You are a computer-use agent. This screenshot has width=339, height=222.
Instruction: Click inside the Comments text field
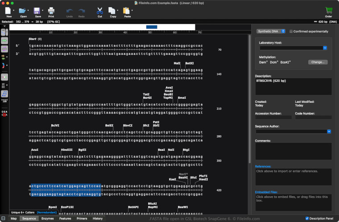click(293, 151)
